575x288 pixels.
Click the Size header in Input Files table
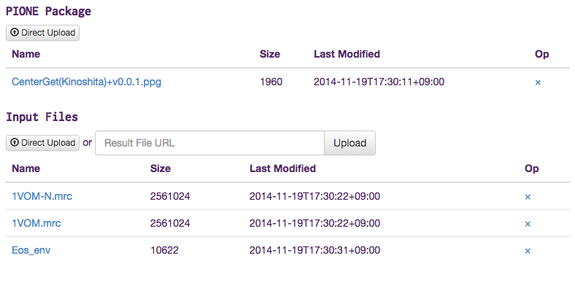tap(161, 168)
